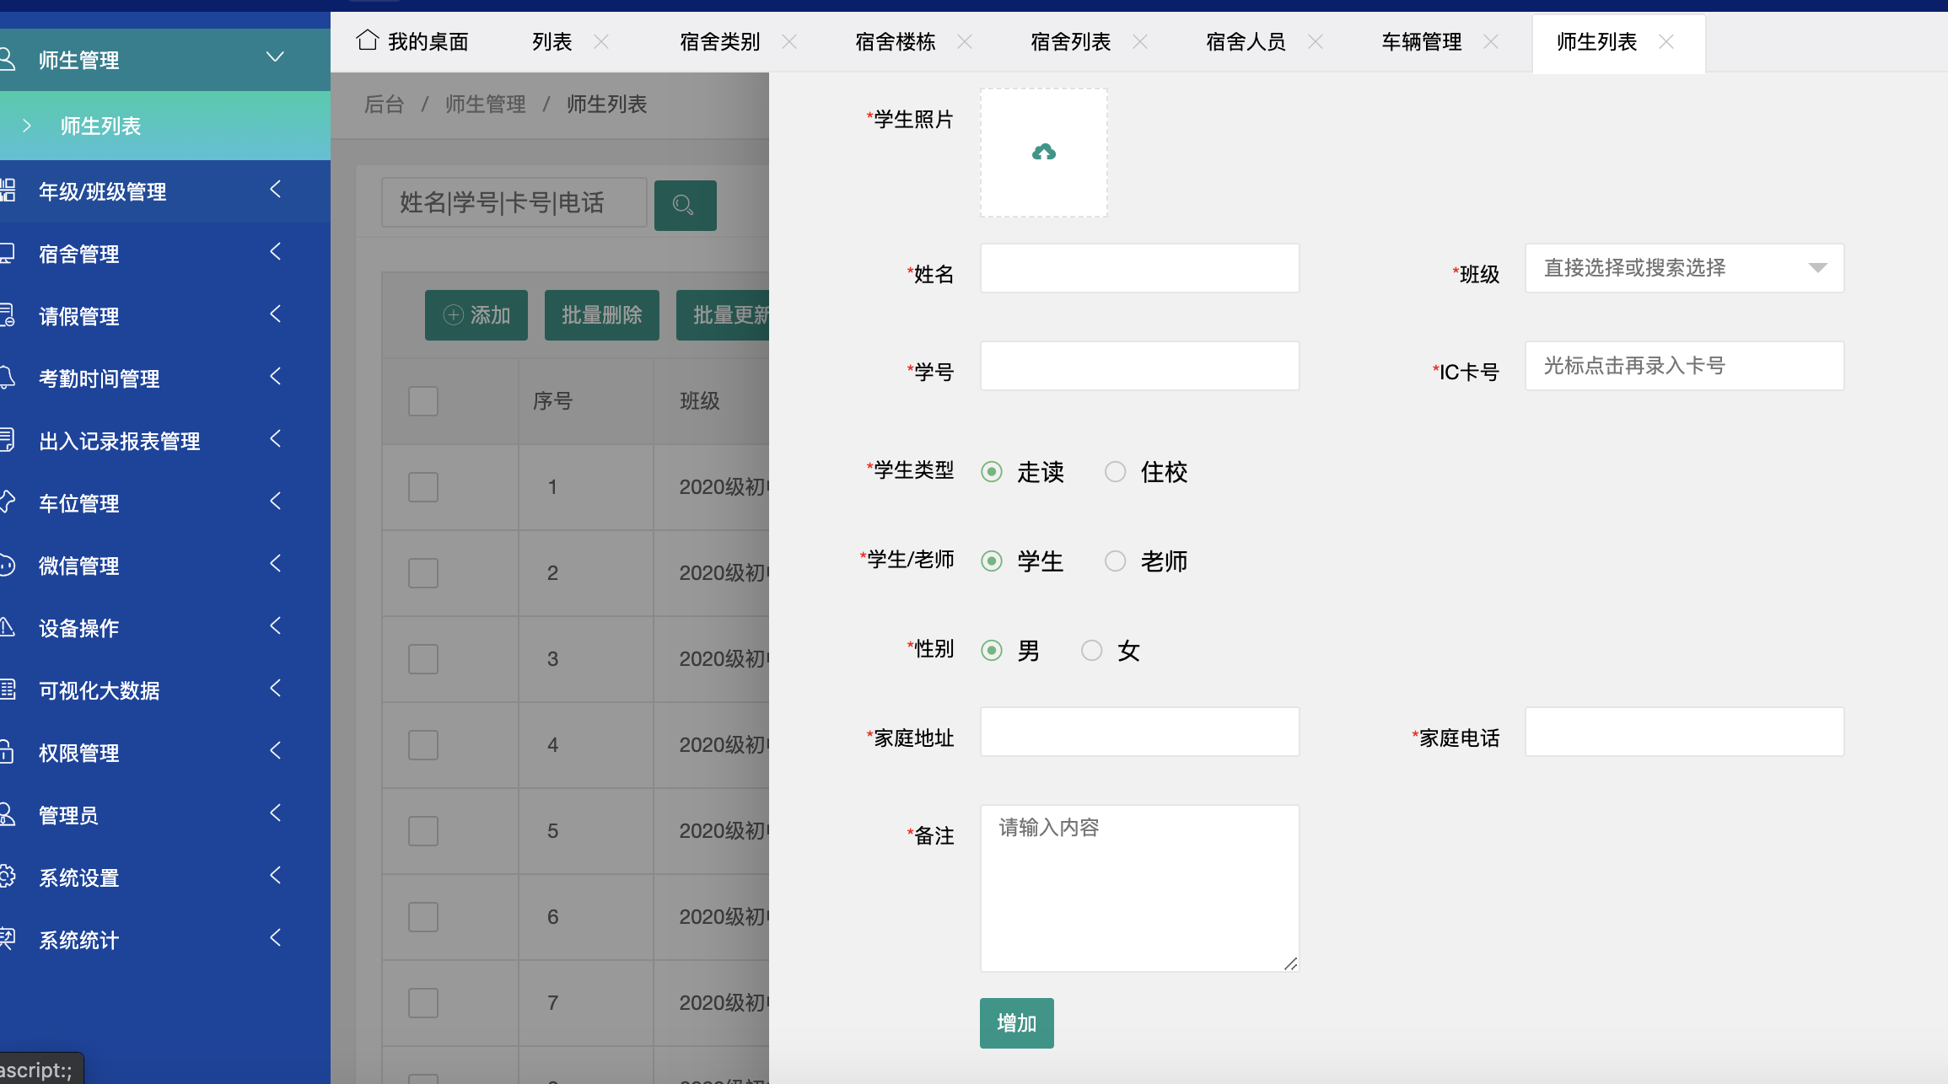Click the 微信管理 sidebar icon

point(7,565)
